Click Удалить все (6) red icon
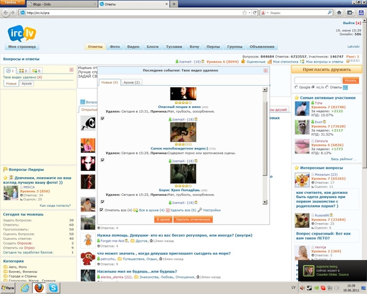367x294 pixels. (x=168, y=210)
